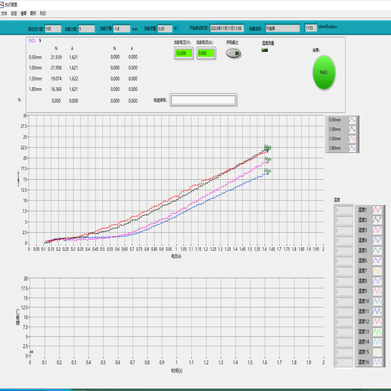Click the 0.50mm red plot legend icon
The width and height of the screenshot is (391, 391).
tap(352, 120)
